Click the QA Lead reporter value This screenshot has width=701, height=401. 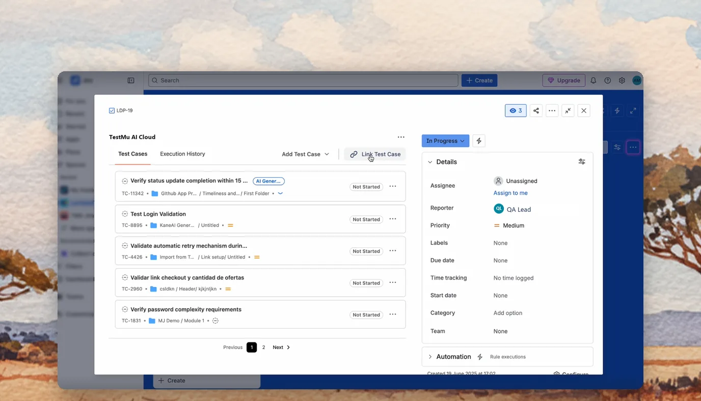tap(513, 209)
